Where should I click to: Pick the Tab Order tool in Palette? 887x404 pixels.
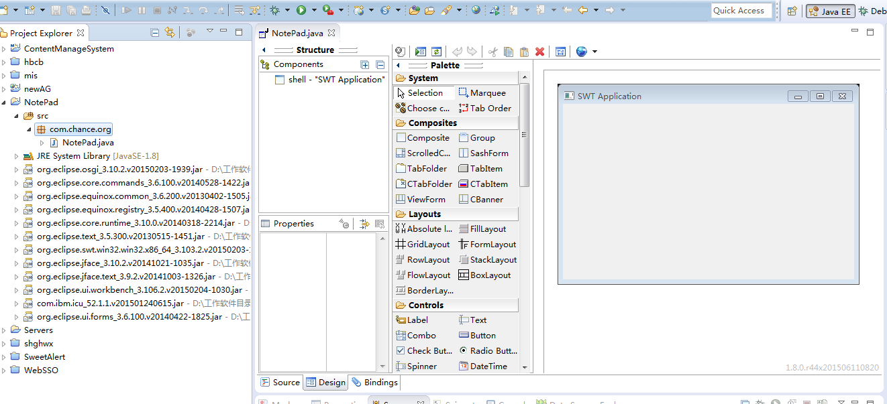485,109
